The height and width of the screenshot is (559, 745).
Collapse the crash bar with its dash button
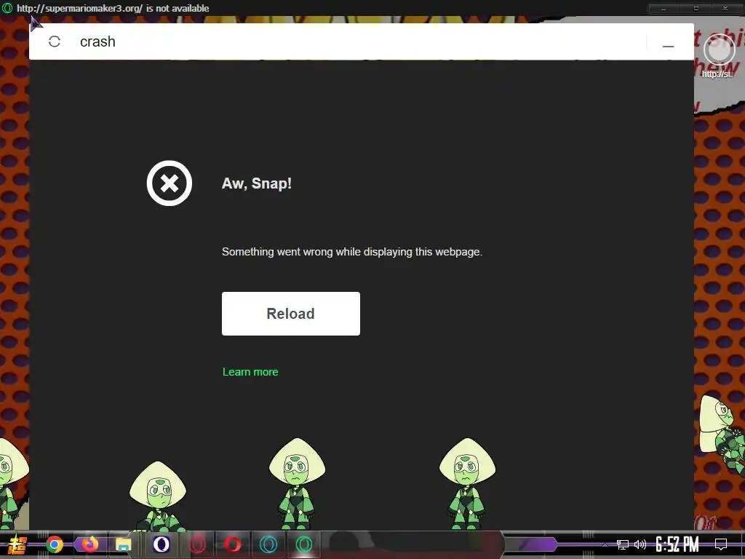[x=669, y=46]
